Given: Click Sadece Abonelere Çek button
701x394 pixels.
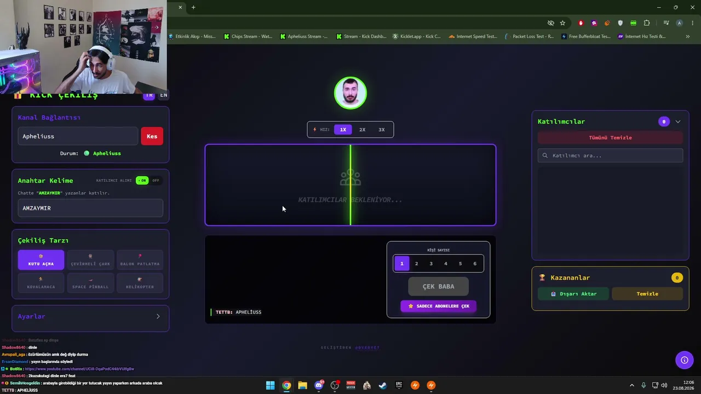Looking at the screenshot, I should 438,306.
